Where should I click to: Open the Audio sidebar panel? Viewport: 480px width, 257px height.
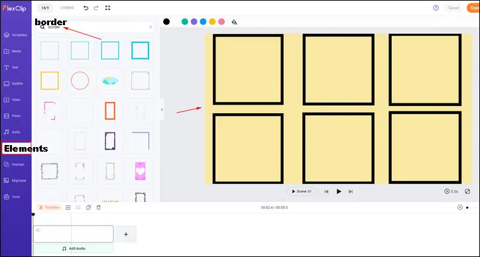click(12, 132)
